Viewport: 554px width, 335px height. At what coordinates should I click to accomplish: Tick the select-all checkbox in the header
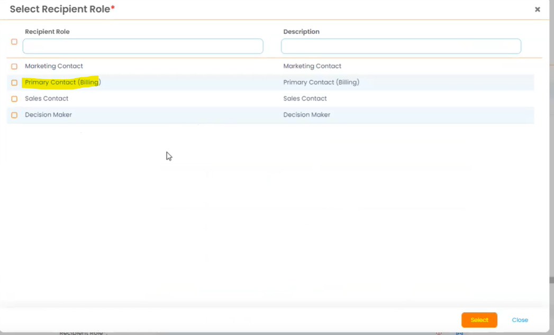pyautogui.click(x=14, y=42)
